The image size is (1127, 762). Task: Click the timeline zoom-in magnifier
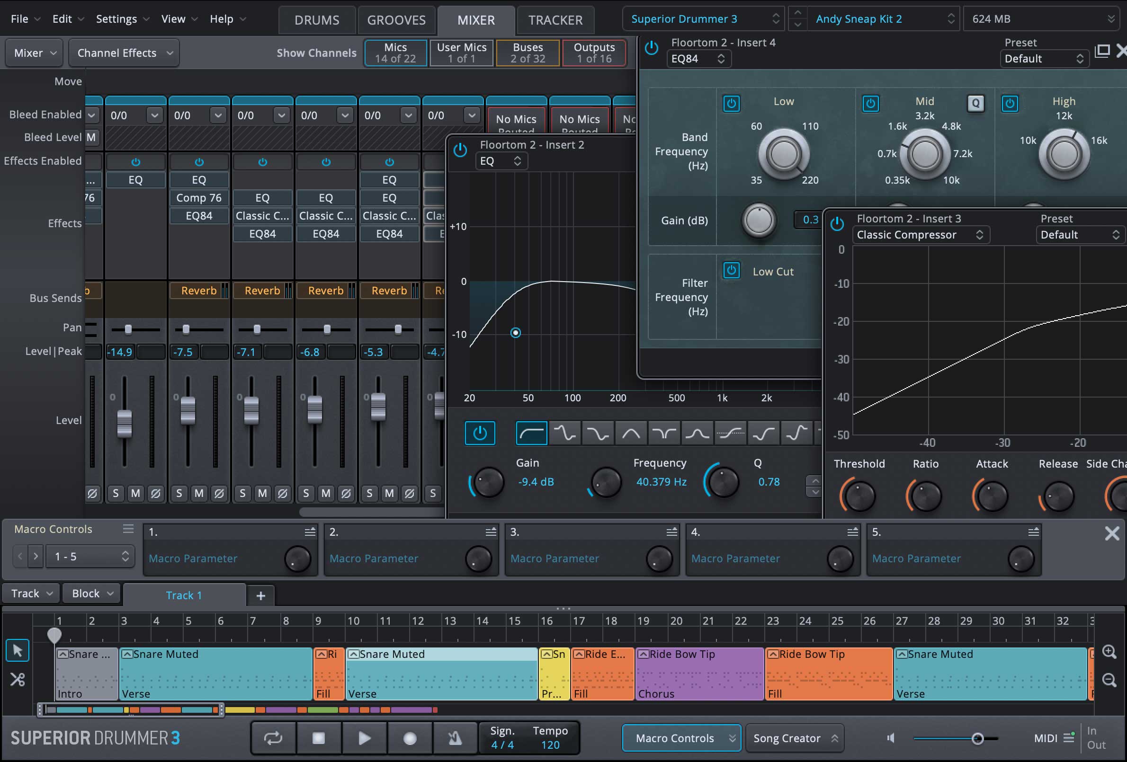(1109, 651)
